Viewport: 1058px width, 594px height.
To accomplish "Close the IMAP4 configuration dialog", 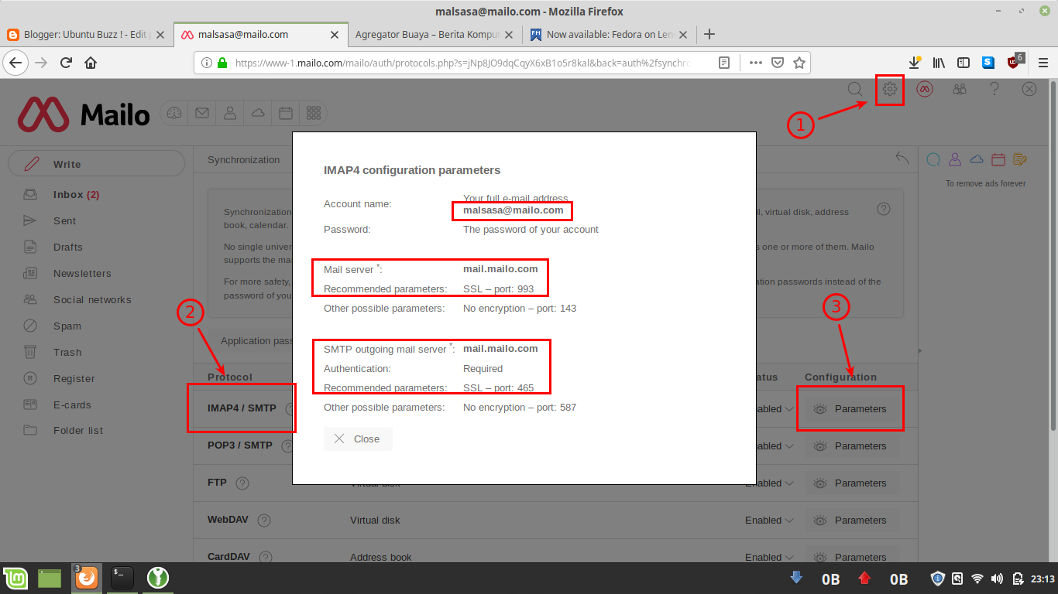I will coord(358,439).
